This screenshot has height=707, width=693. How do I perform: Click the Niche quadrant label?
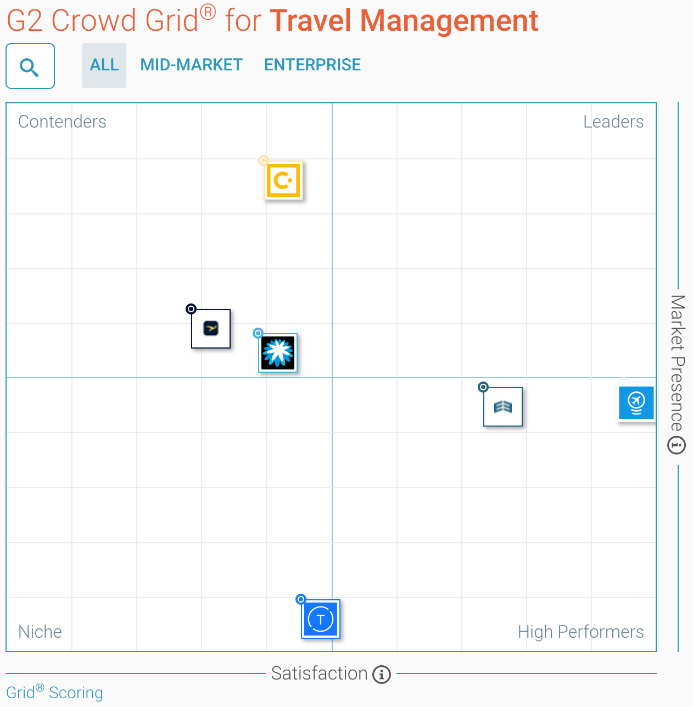(40, 632)
